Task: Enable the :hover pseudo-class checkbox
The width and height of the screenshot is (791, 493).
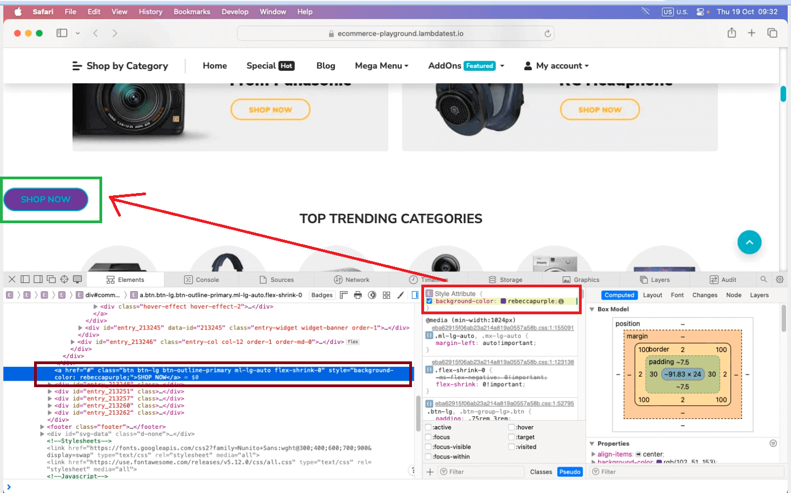Action: (511, 427)
